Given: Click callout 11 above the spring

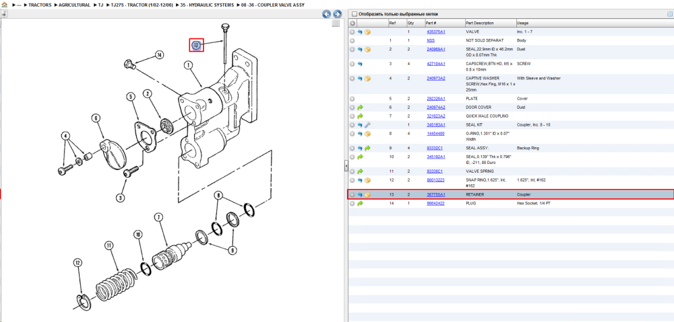Looking at the screenshot, I should point(109,245).
